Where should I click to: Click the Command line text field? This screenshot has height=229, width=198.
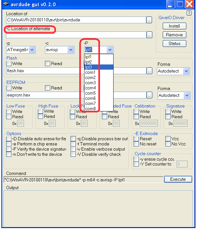point(83,180)
